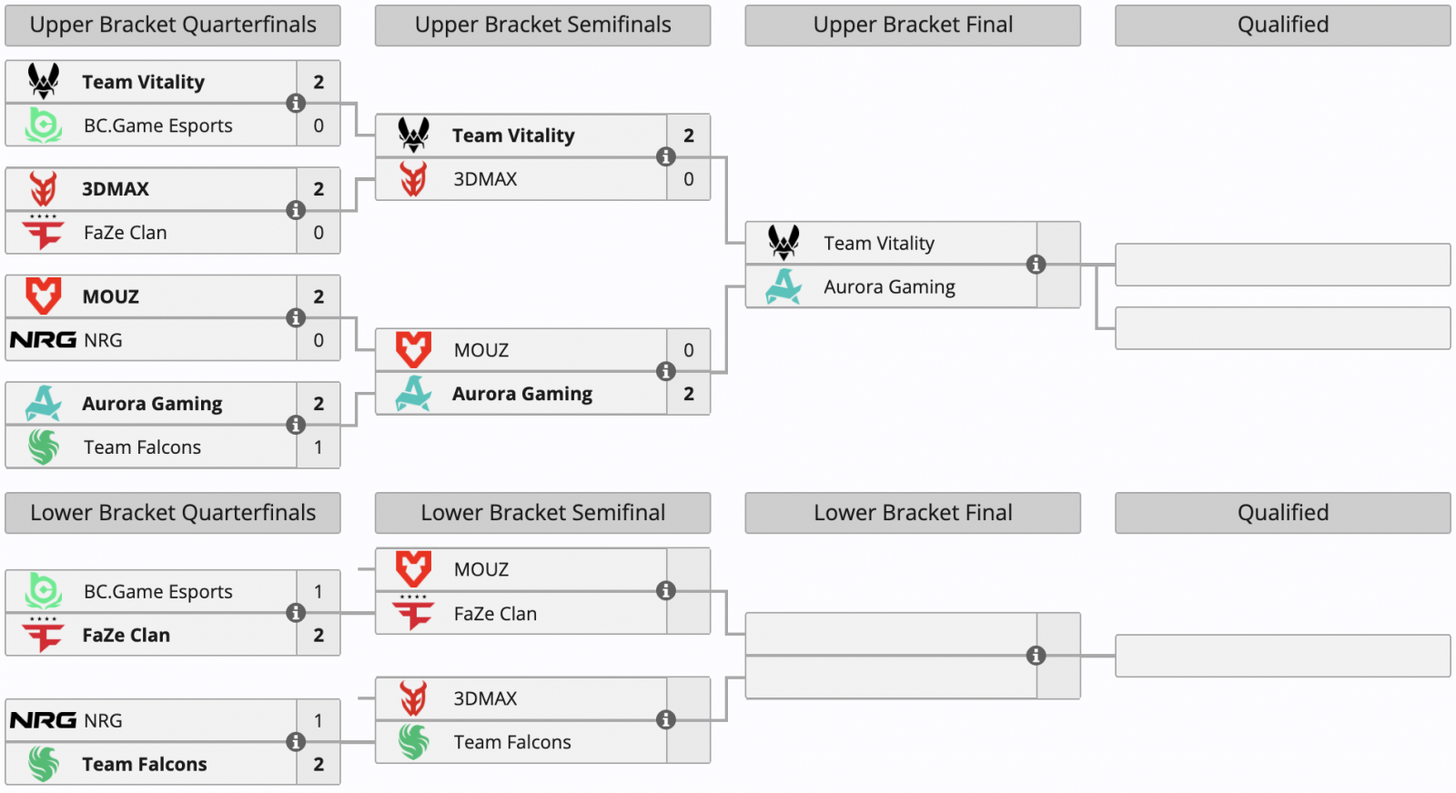
Task: Click info icon for 3DMAX vs FaZe quarterfinal
Action: pyautogui.click(x=296, y=211)
